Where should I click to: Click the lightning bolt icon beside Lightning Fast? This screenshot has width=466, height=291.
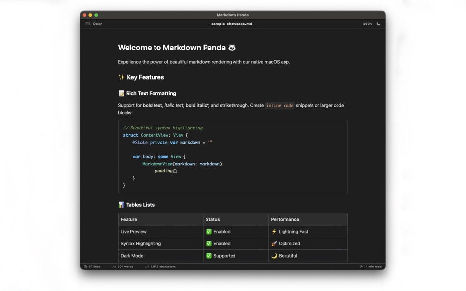274,232
